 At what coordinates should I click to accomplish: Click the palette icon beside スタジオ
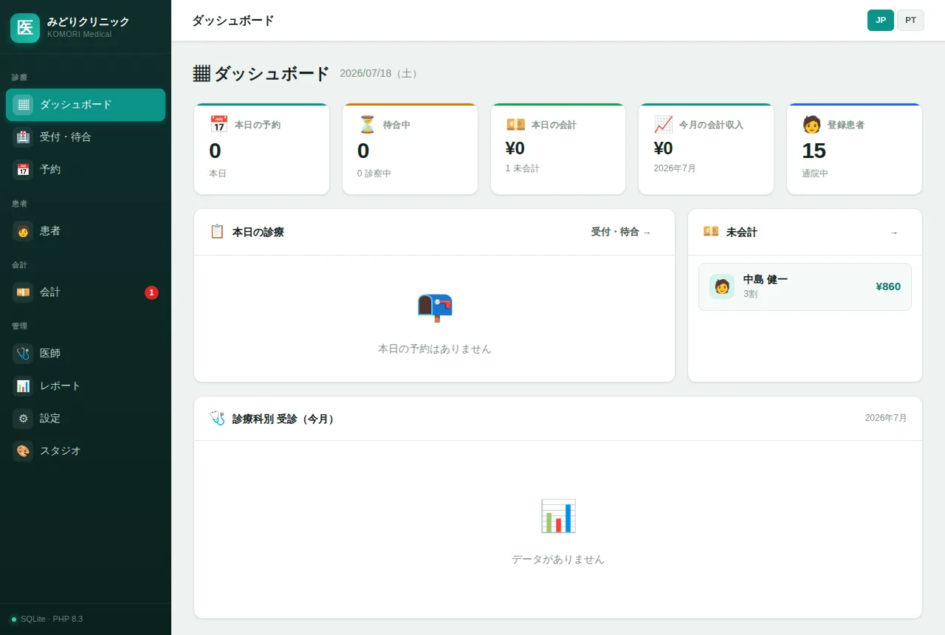click(23, 451)
